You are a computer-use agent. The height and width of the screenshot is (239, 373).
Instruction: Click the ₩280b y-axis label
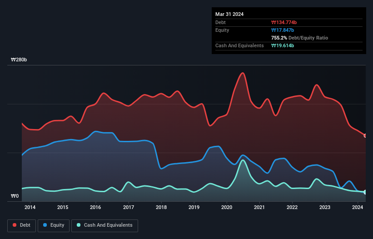(x=19, y=60)
